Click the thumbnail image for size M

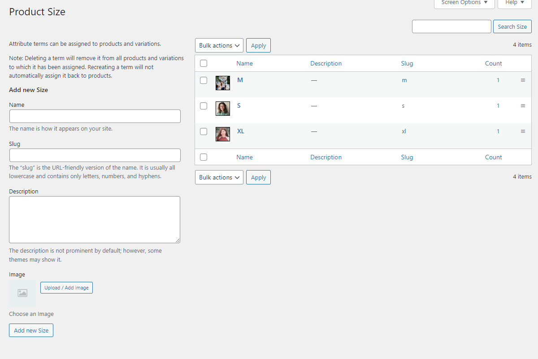click(x=223, y=83)
